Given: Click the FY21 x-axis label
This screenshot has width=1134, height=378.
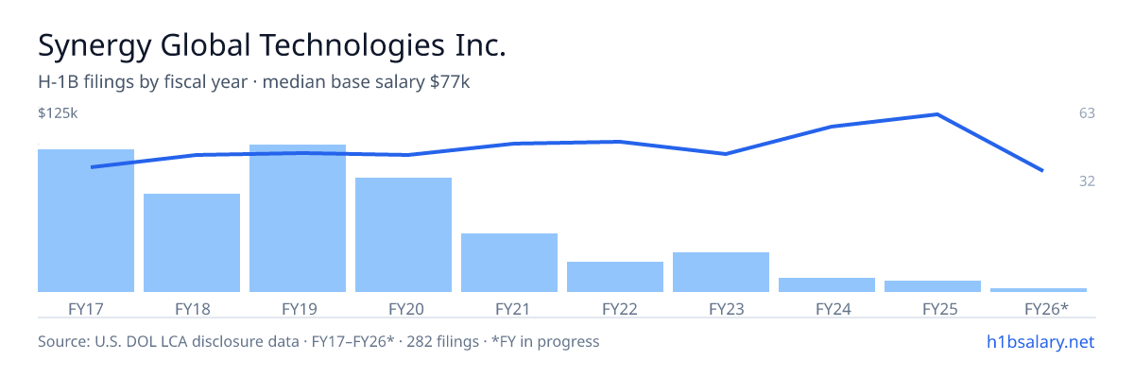Looking at the screenshot, I should [x=509, y=309].
